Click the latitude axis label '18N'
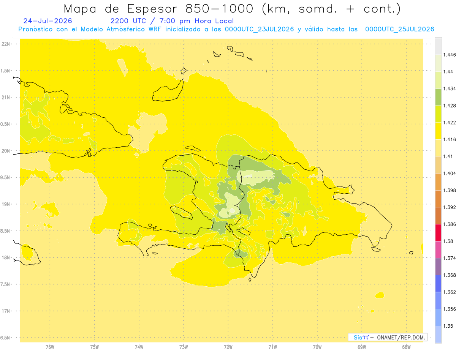 (6, 258)
